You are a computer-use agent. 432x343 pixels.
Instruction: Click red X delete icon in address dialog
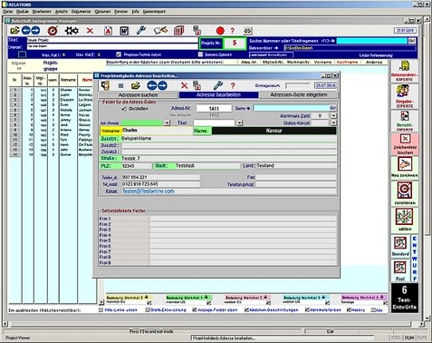pyautogui.click(x=184, y=86)
